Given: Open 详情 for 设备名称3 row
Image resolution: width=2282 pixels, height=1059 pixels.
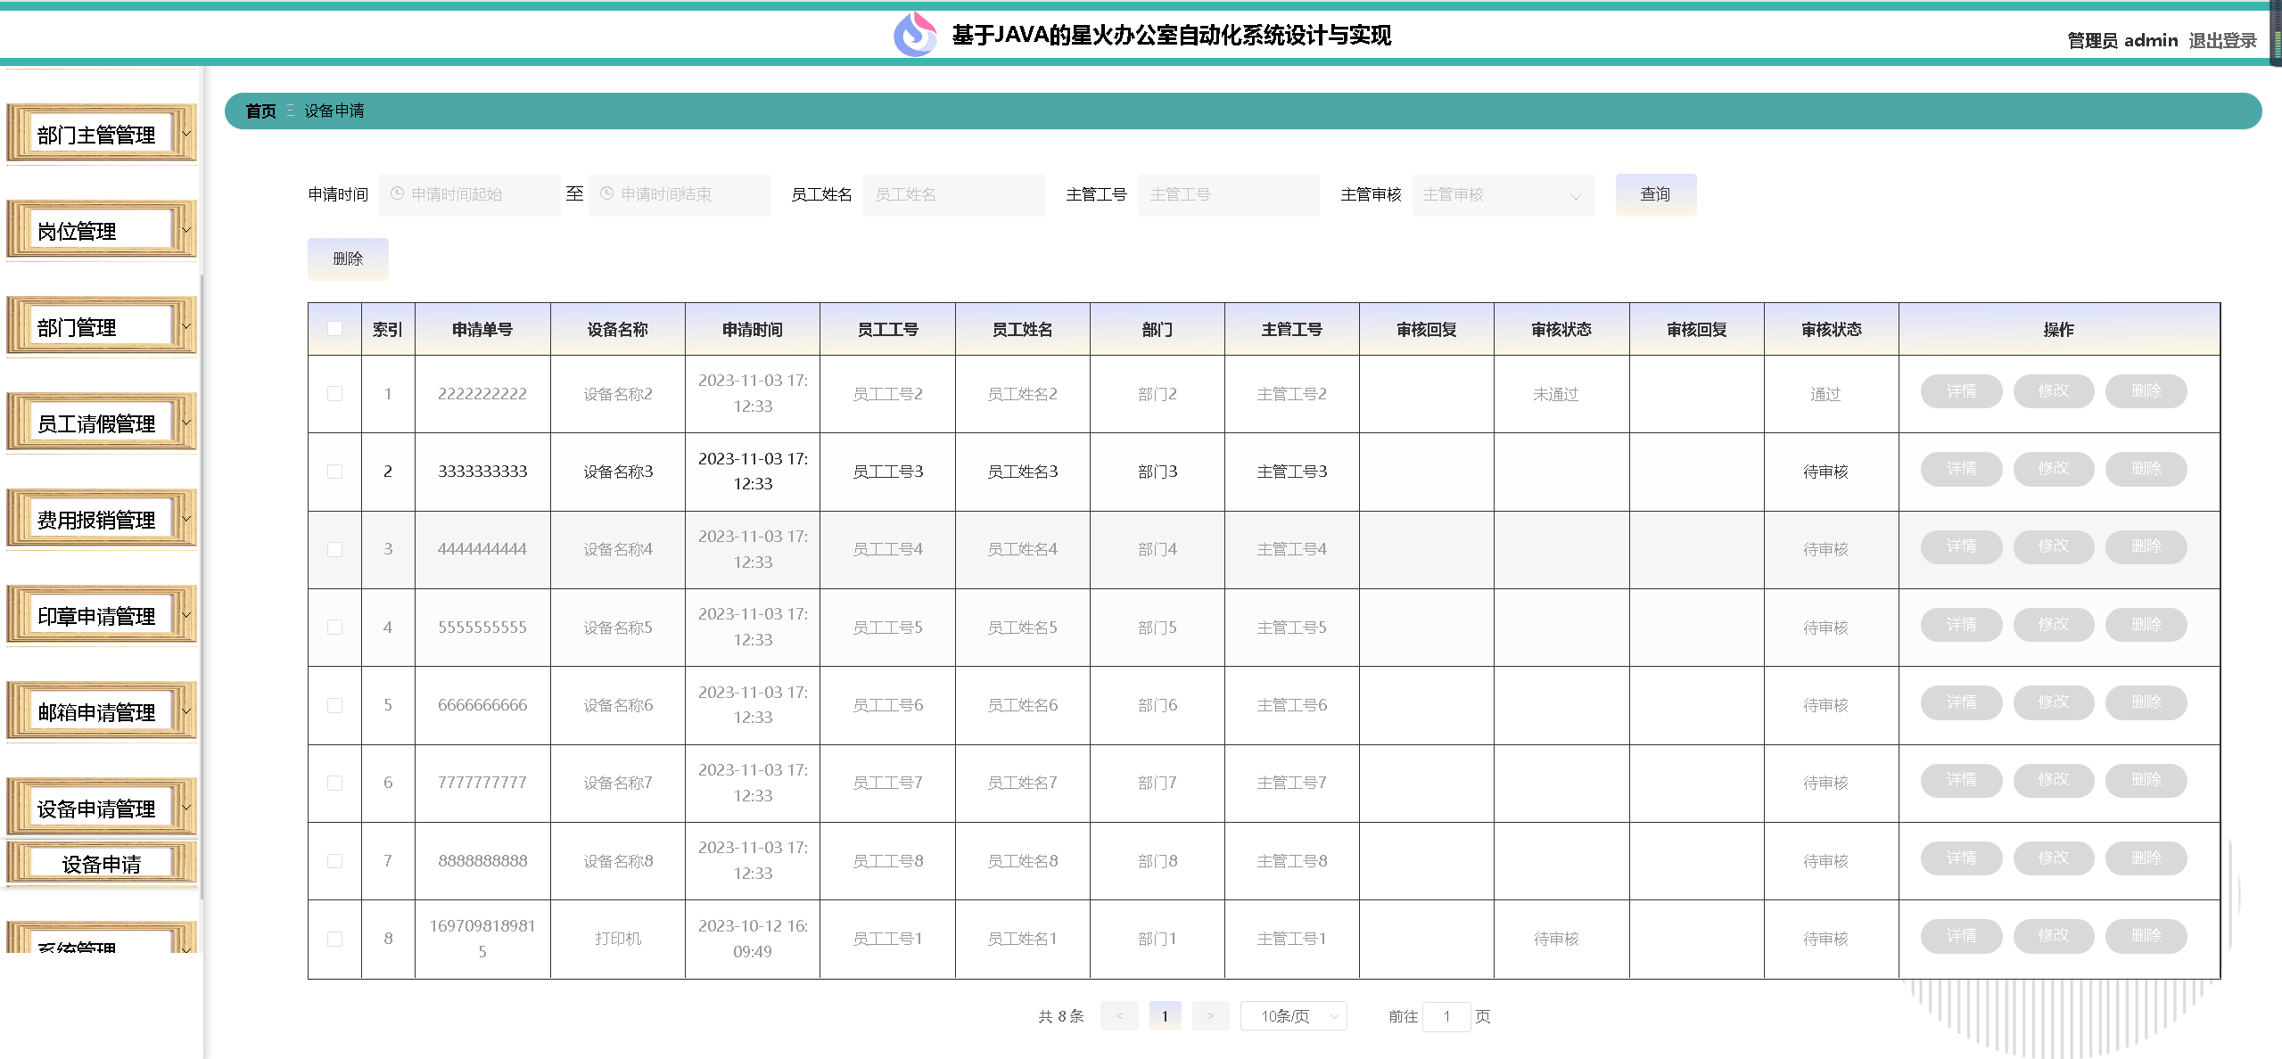Looking at the screenshot, I should (x=1961, y=469).
